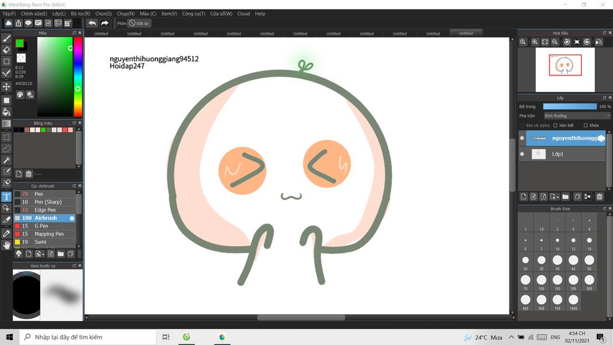Zoom out using navigator magnifier minus

tap(554, 42)
